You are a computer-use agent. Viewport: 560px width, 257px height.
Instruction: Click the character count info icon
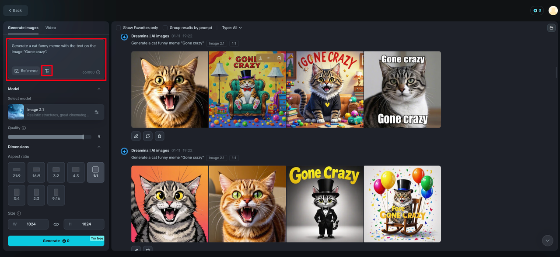tap(98, 72)
